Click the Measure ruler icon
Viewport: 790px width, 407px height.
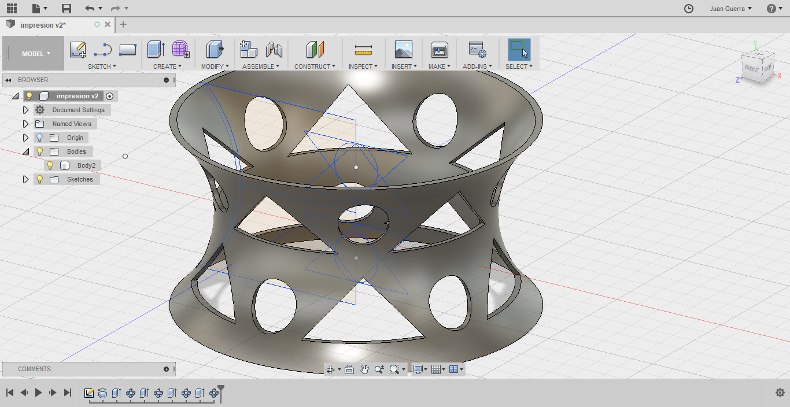point(363,50)
